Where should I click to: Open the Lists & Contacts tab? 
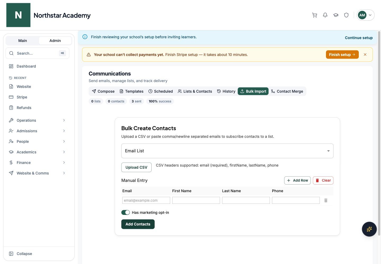pyautogui.click(x=195, y=91)
